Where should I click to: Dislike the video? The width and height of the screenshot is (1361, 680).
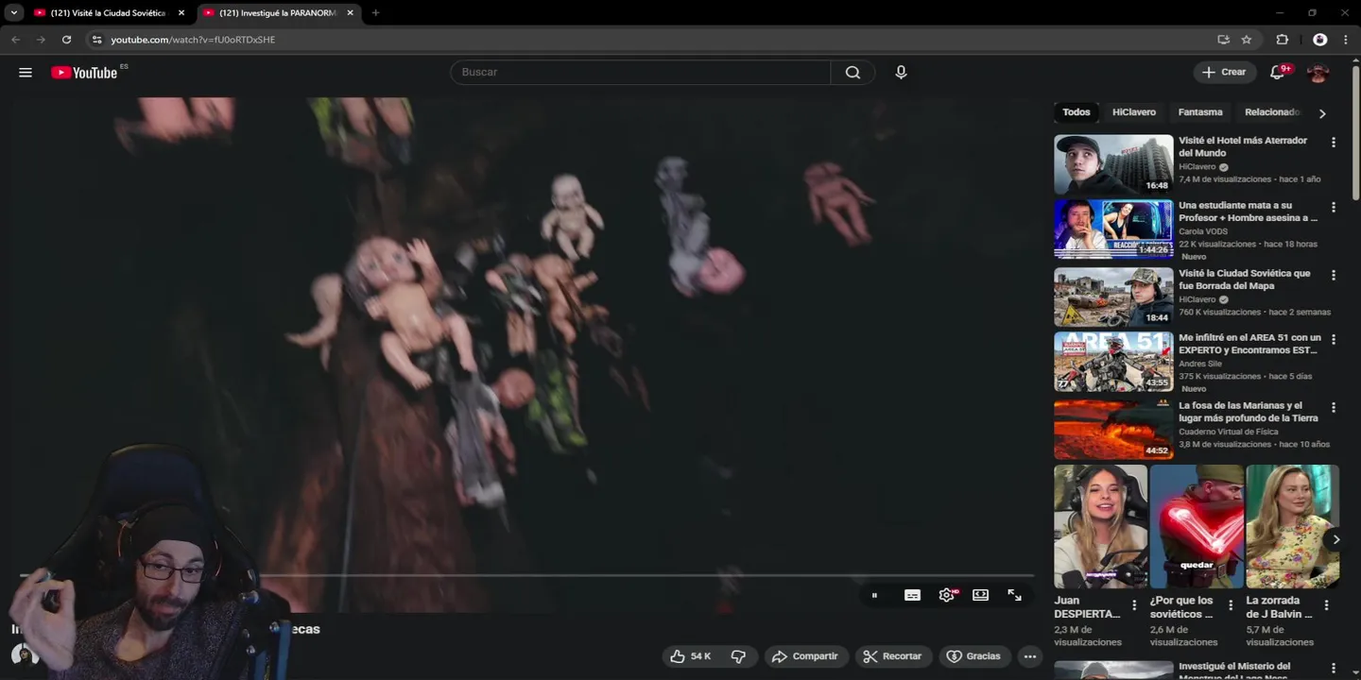coord(739,656)
